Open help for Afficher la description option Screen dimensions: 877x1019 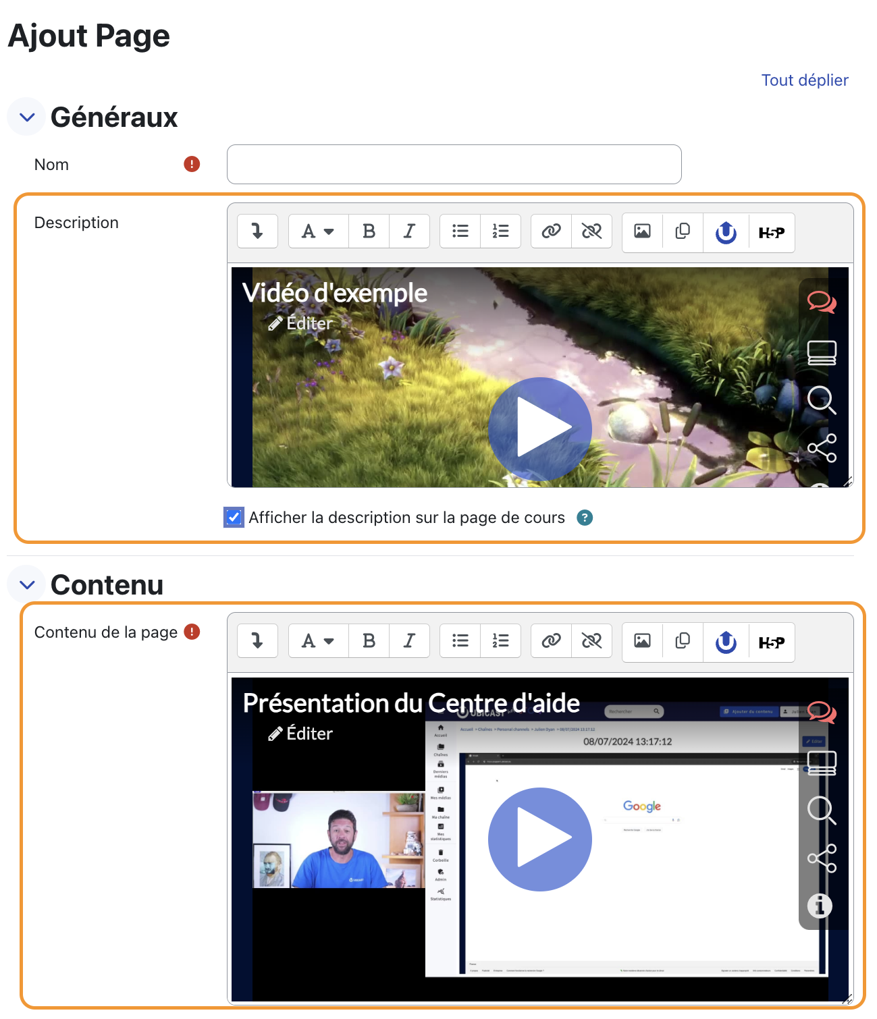(585, 518)
